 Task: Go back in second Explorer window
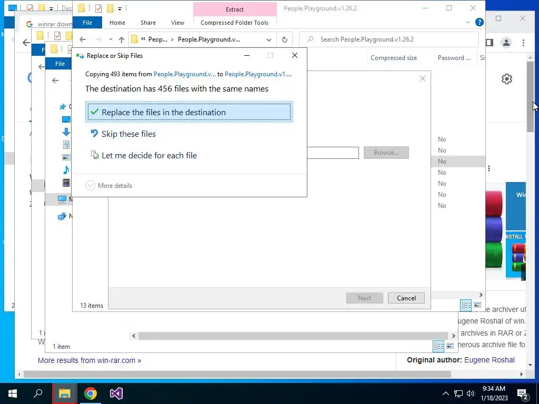point(55,80)
